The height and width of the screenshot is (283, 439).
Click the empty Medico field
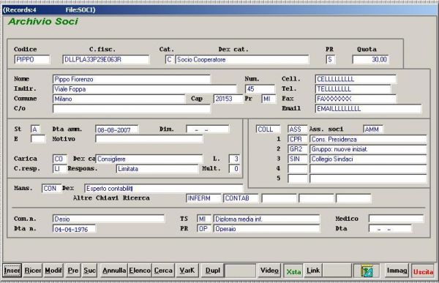(396, 219)
